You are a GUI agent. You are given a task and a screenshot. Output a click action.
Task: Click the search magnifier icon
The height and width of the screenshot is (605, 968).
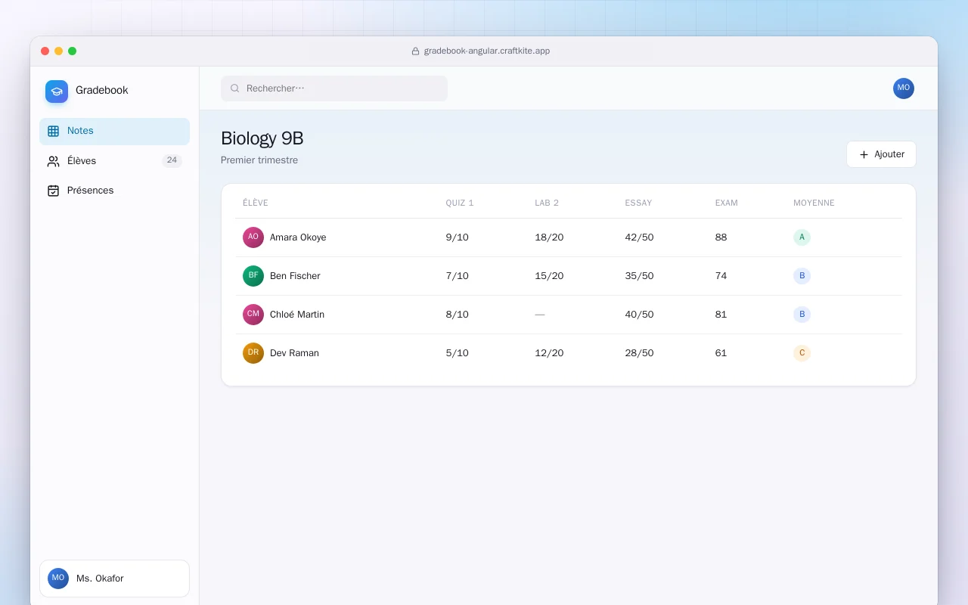point(234,88)
